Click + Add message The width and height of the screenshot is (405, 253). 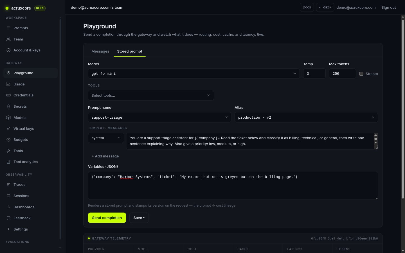[105, 156]
